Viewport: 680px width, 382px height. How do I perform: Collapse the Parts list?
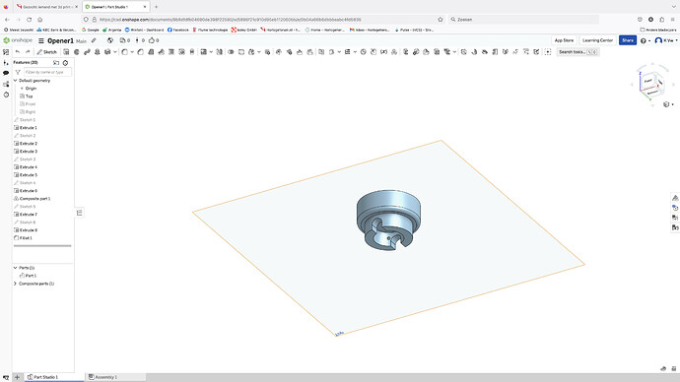point(16,268)
